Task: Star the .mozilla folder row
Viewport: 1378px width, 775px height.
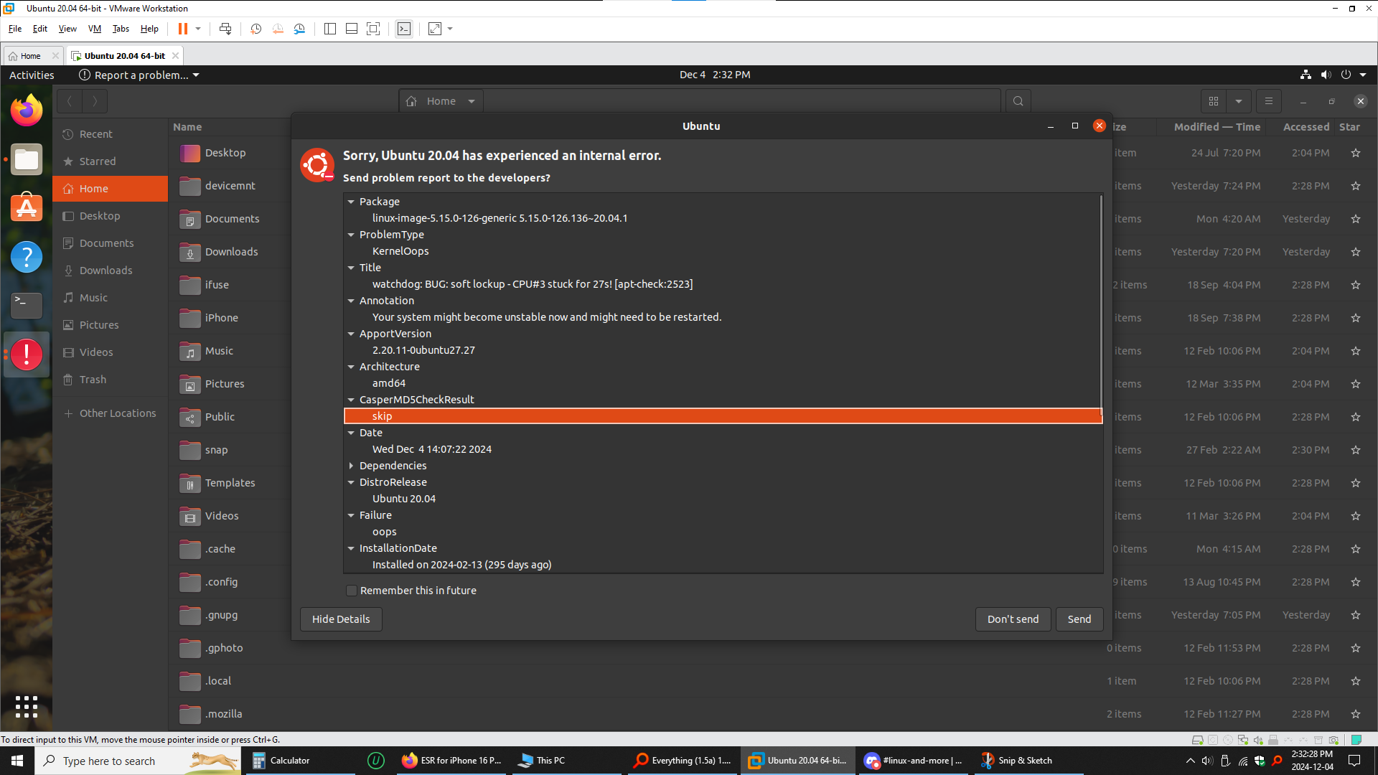Action: click(x=1356, y=714)
